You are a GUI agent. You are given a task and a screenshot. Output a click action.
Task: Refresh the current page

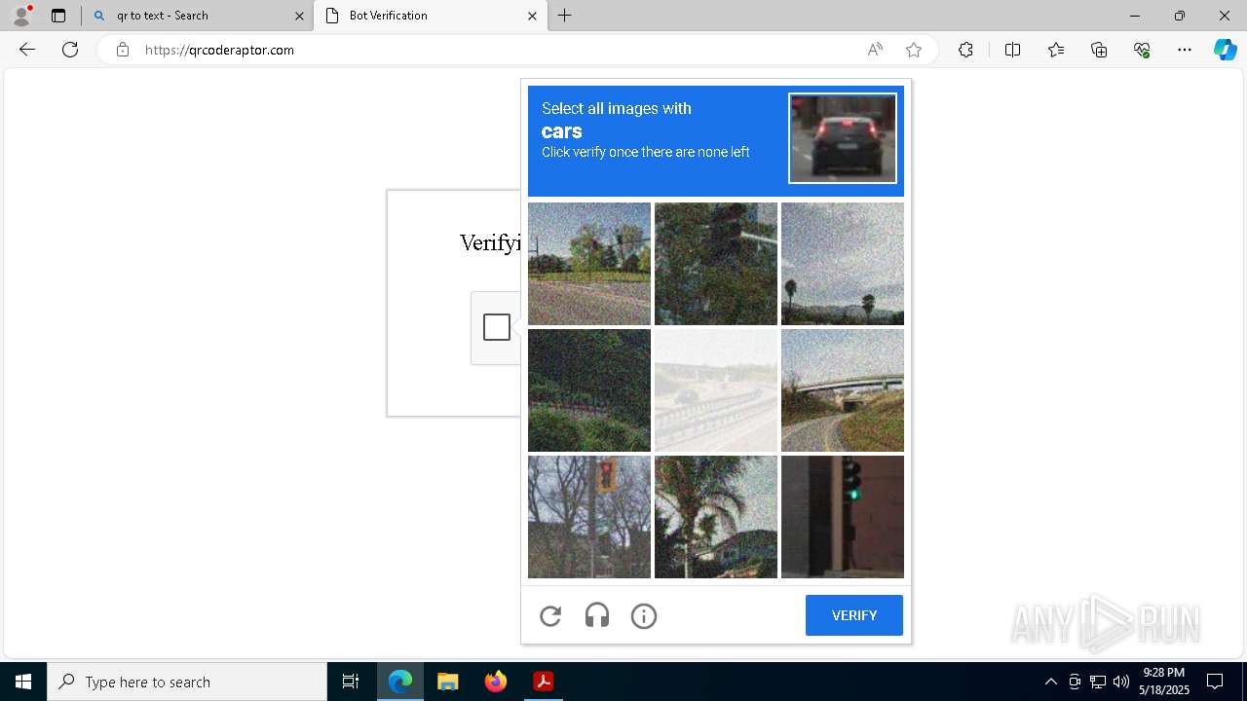70,50
